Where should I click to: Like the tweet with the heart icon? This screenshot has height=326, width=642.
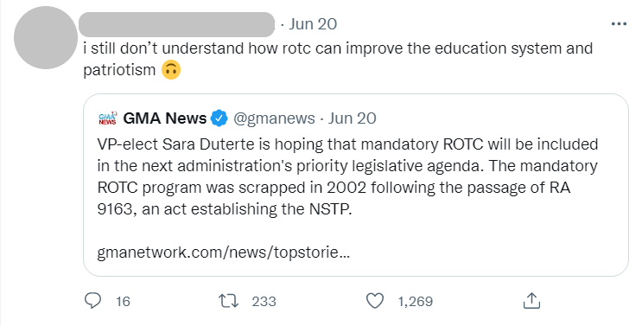375,301
